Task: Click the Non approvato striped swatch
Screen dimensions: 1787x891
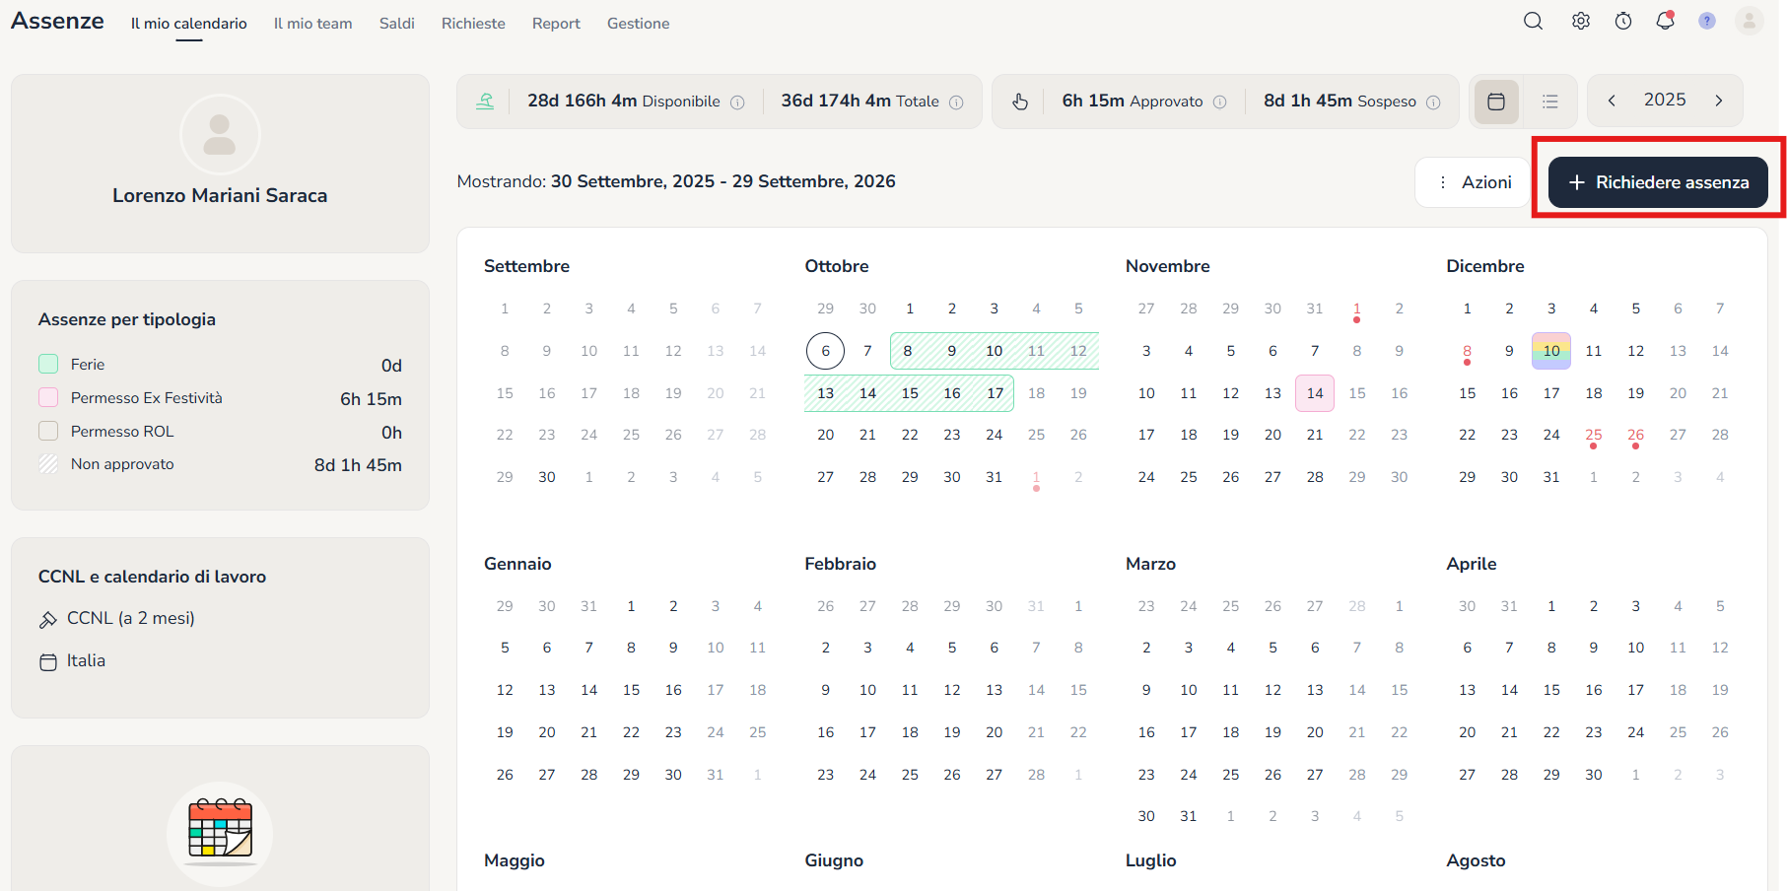Action: (48, 464)
